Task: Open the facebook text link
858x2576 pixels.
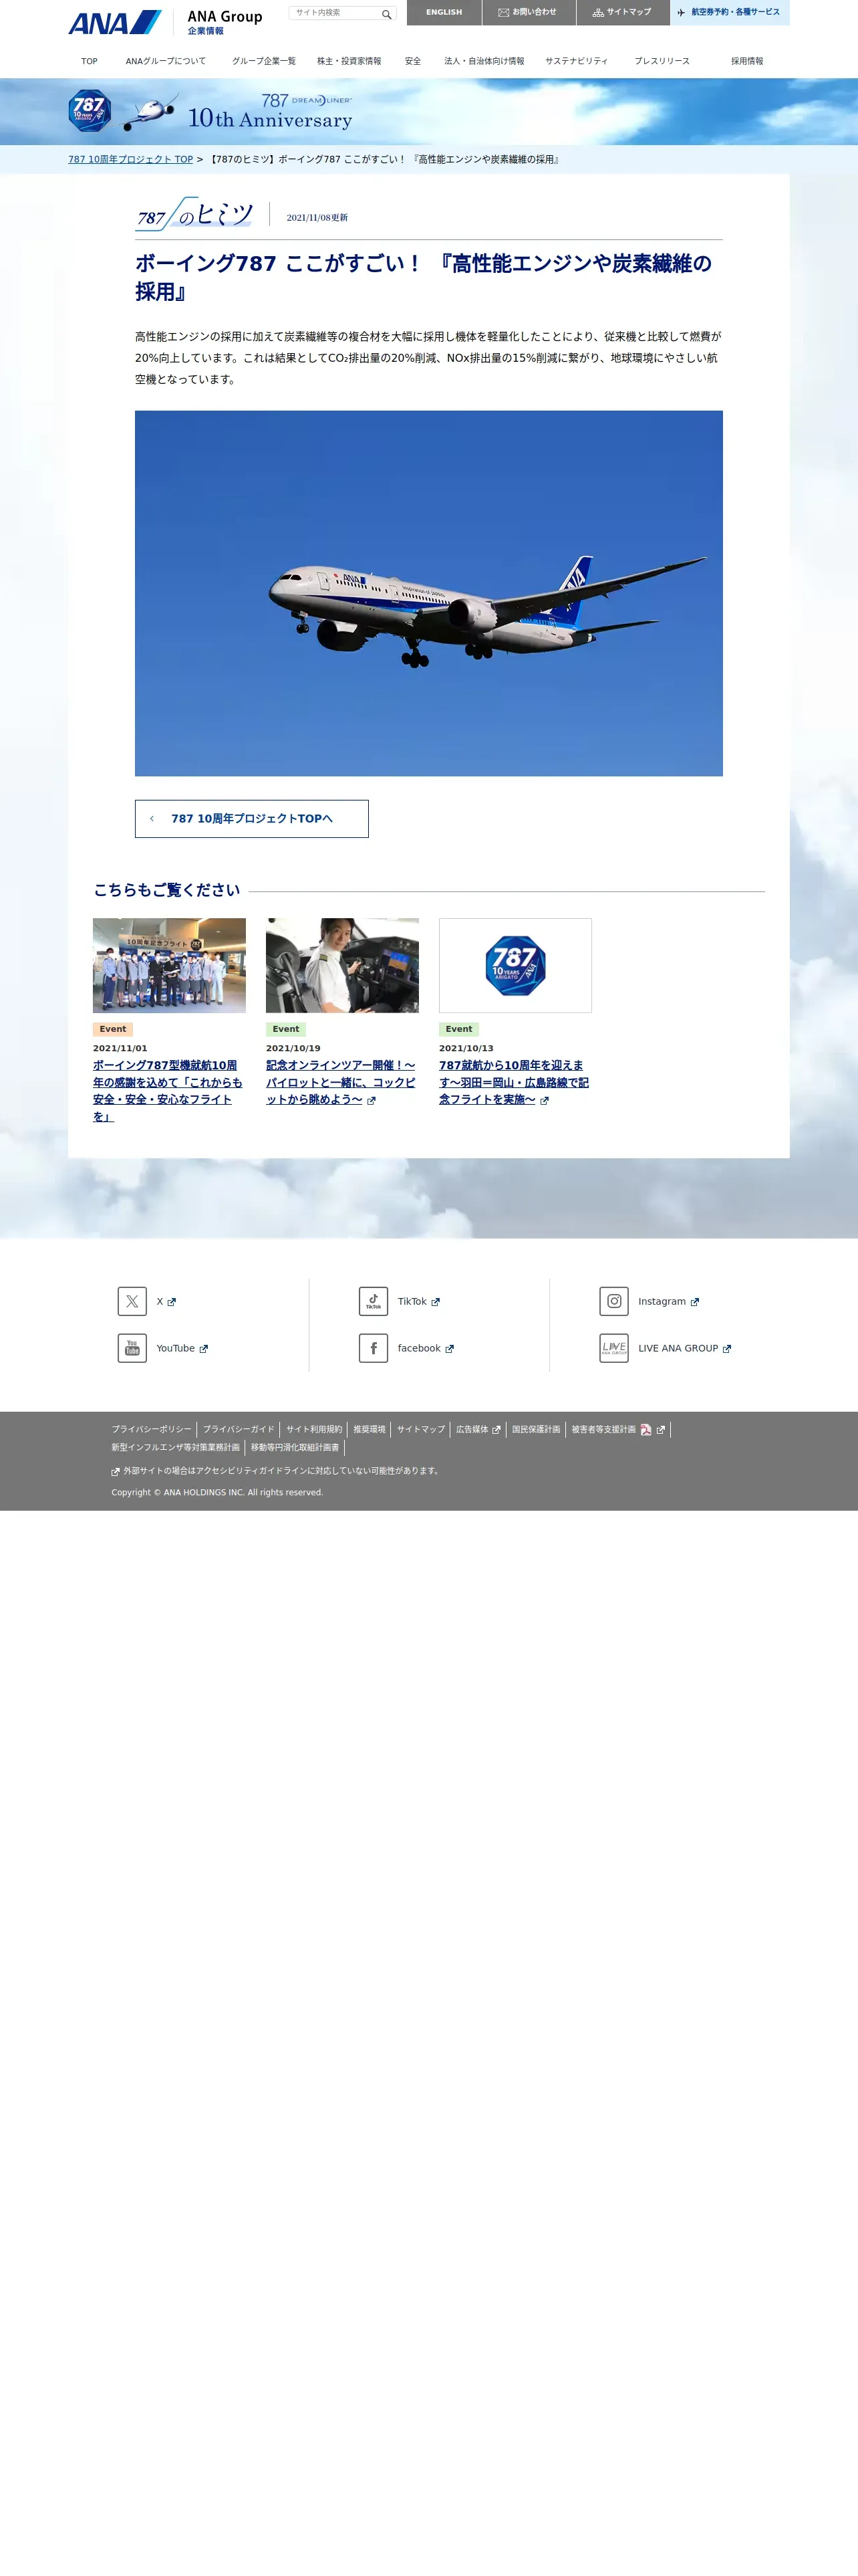Action: (420, 1348)
